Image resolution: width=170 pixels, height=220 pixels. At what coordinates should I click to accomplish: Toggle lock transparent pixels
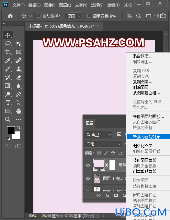(x=99, y=153)
